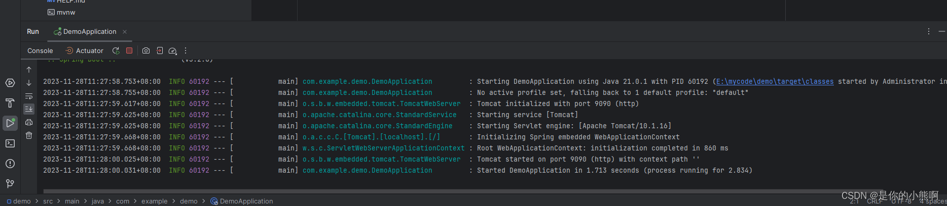Print the console output using printer icon

[29, 122]
